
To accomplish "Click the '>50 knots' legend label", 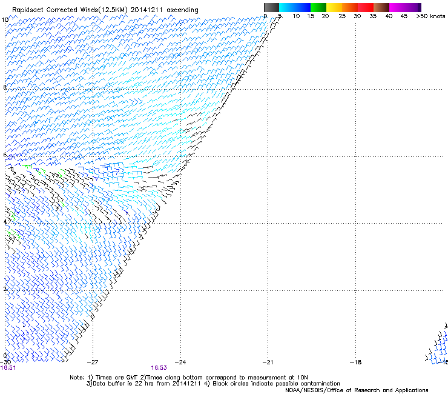I will pyautogui.click(x=430, y=16).
